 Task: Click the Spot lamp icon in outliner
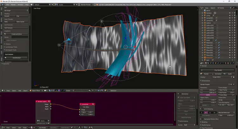click(x=205, y=60)
